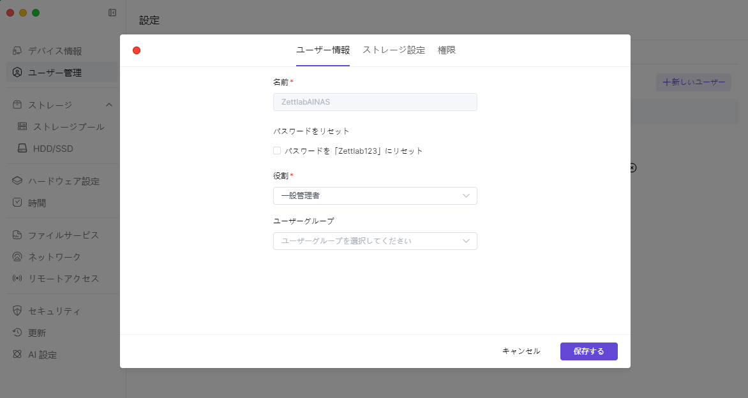Viewport: 748px width, 398px height.
Task: Open Security (セキュリティ) shield icon
Action: (17, 311)
